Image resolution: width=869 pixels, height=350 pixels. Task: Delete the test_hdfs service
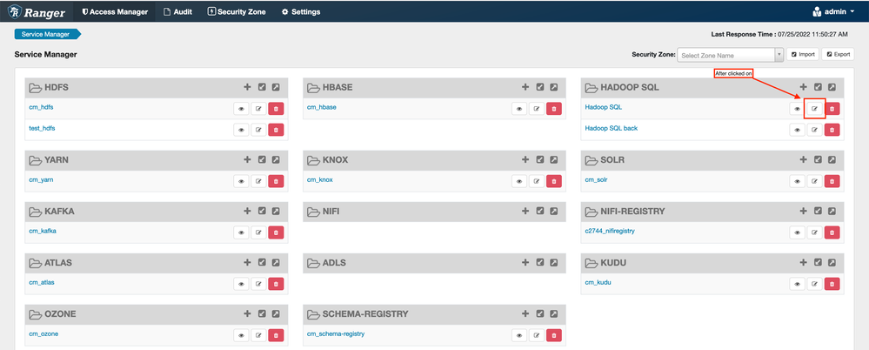tap(276, 130)
